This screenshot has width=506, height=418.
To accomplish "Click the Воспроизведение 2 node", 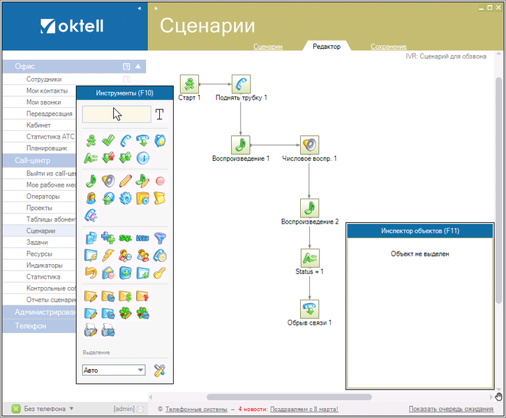I will 309,208.
